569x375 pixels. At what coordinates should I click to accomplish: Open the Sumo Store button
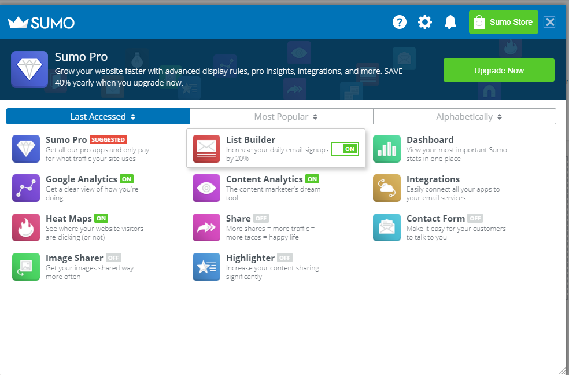(503, 22)
